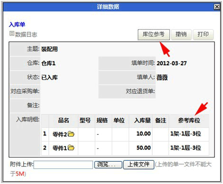Close the 详细数据 dialog
The width and height of the screenshot is (223, 184).
click(x=217, y=7)
